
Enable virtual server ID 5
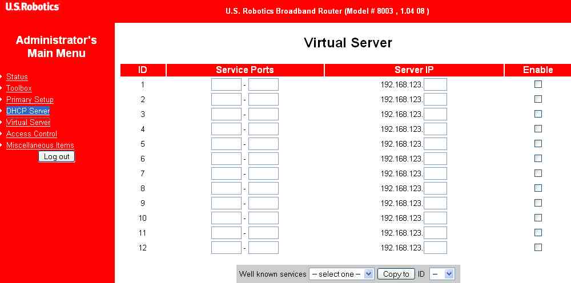point(538,144)
